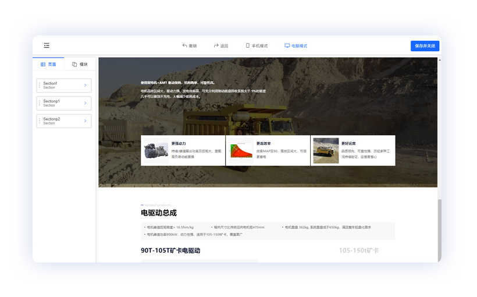Viewport: 477px width, 297px height.
Task: Click the undo arrow icon in the toolbar
Action: [x=184, y=45]
